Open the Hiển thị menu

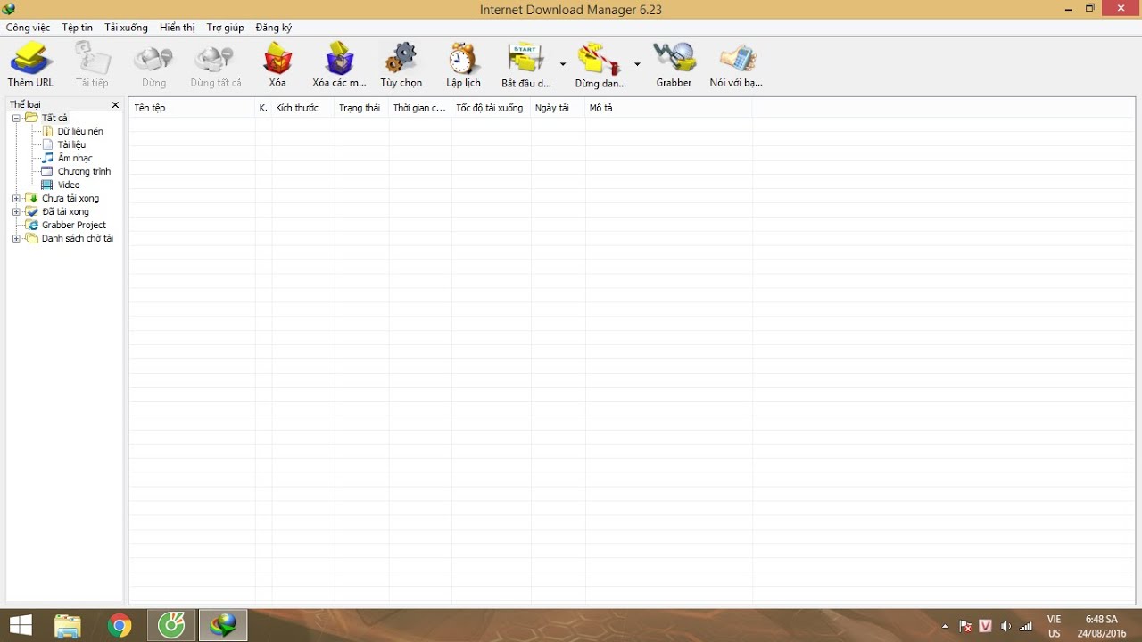(177, 28)
